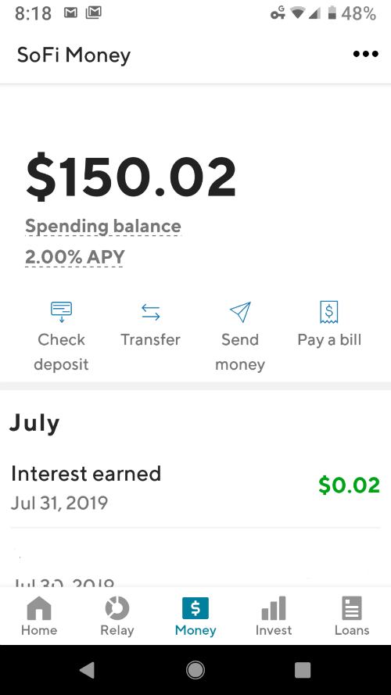Screen dimensions: 391x695
Task: Go to the Home tab
Action: click(39, 616)
